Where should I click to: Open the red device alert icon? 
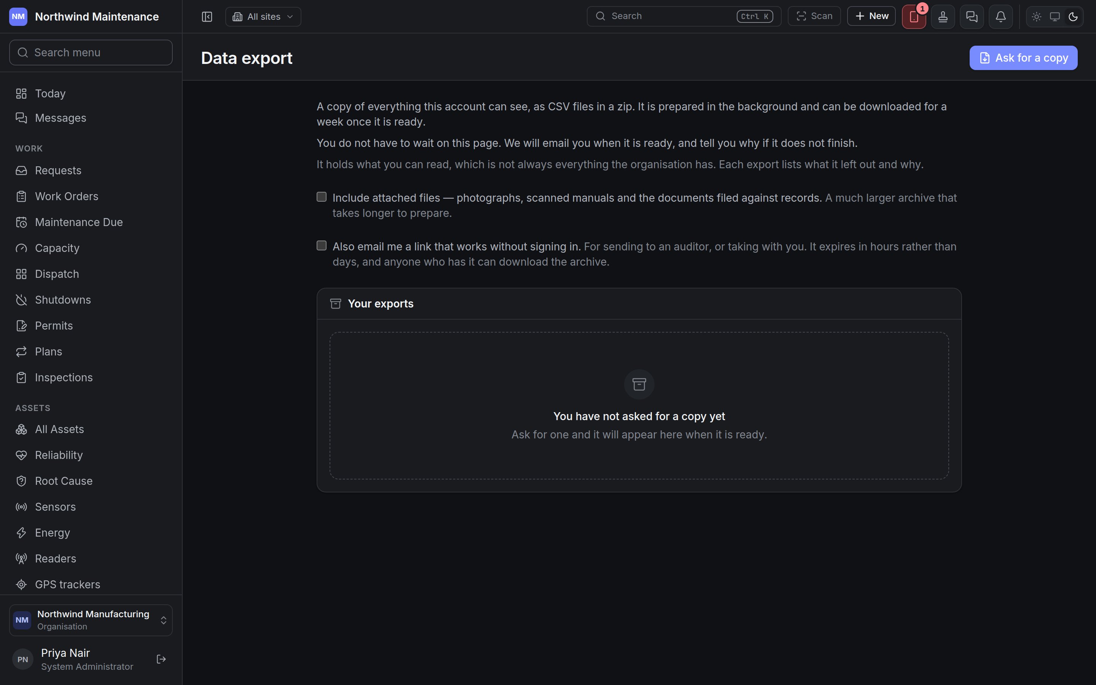pyautogui.click(x=914, y=17)
